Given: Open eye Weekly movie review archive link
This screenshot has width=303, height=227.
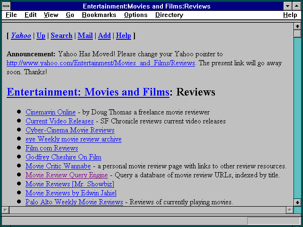Looking at the screenshot, I should pos(73,139).
